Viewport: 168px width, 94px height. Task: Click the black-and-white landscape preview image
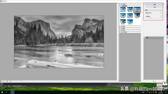[x=59, y=42]
